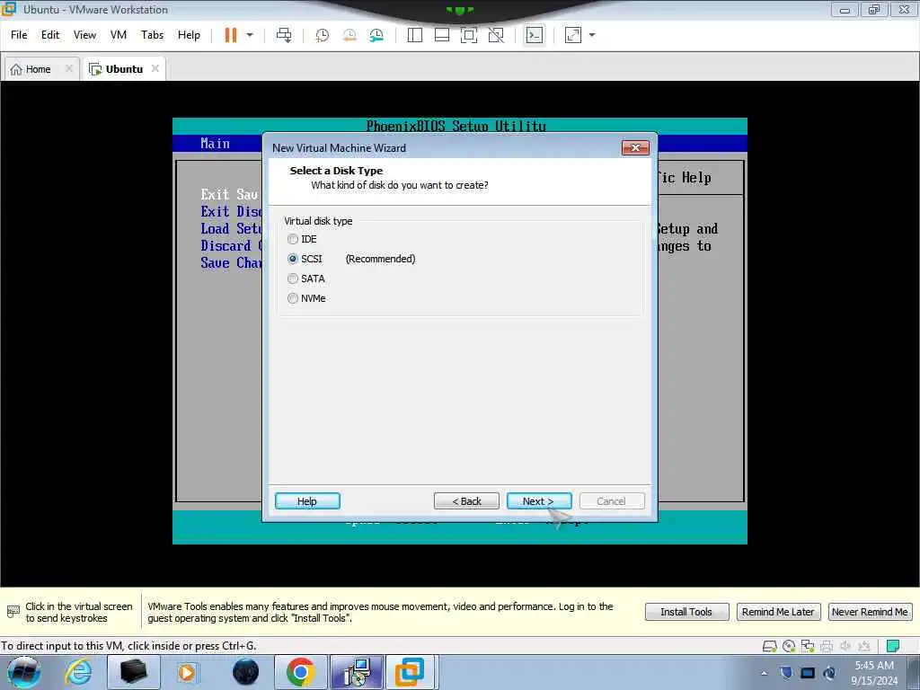Viewport: 920px width, 690px height.
Task: Click the sound card status bar icon
Action: point(845,646)
